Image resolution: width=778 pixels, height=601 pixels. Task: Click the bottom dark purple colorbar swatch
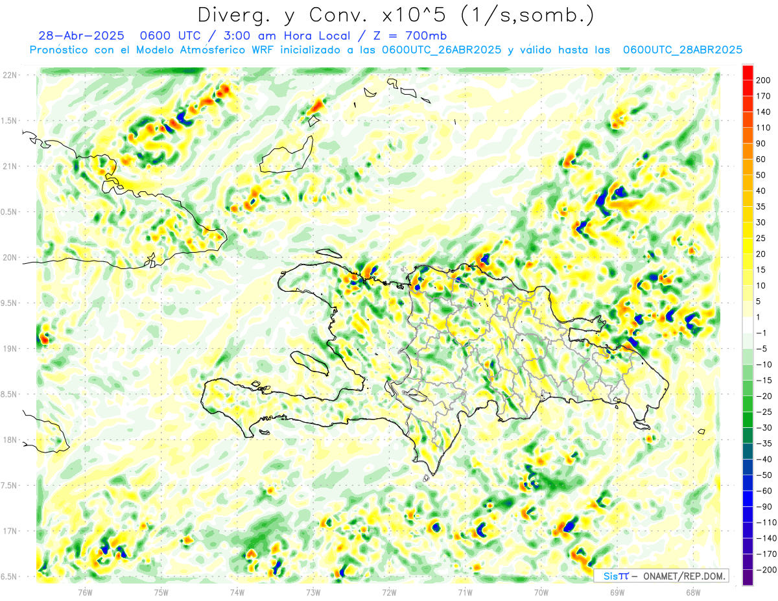748,578
